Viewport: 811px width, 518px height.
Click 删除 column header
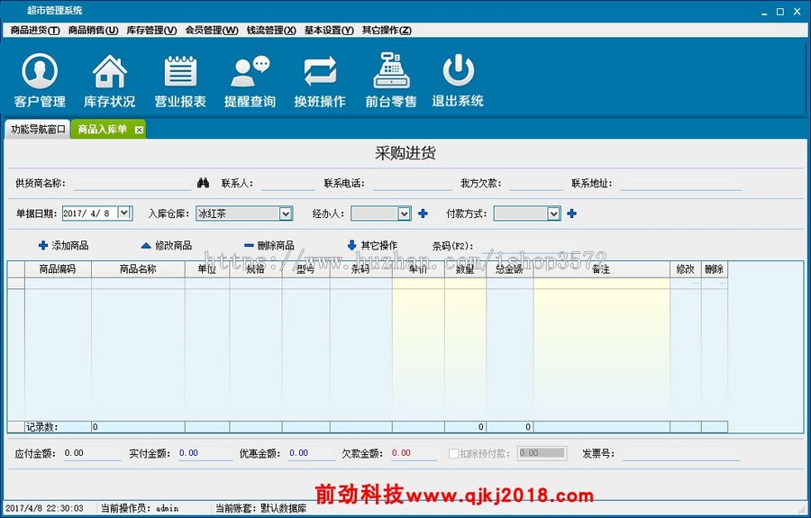[x=715, y=269]
